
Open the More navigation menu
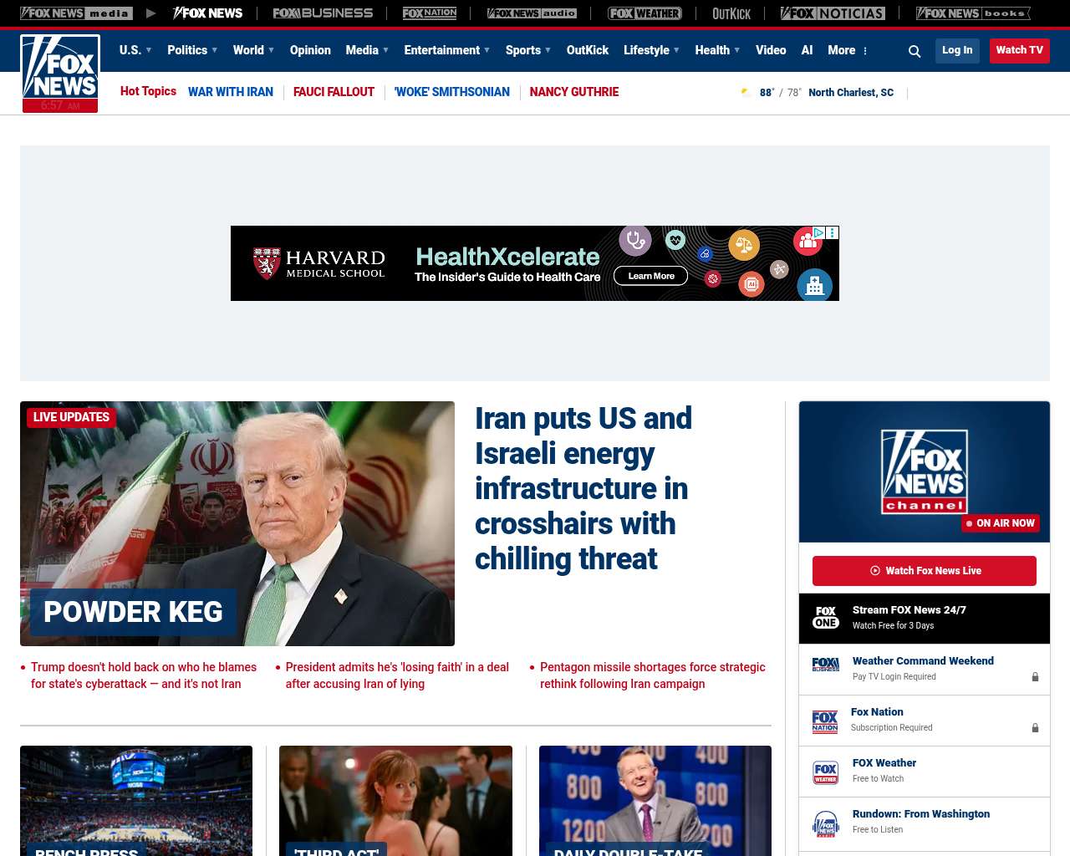pyautogui.click(x=842, y=50)
